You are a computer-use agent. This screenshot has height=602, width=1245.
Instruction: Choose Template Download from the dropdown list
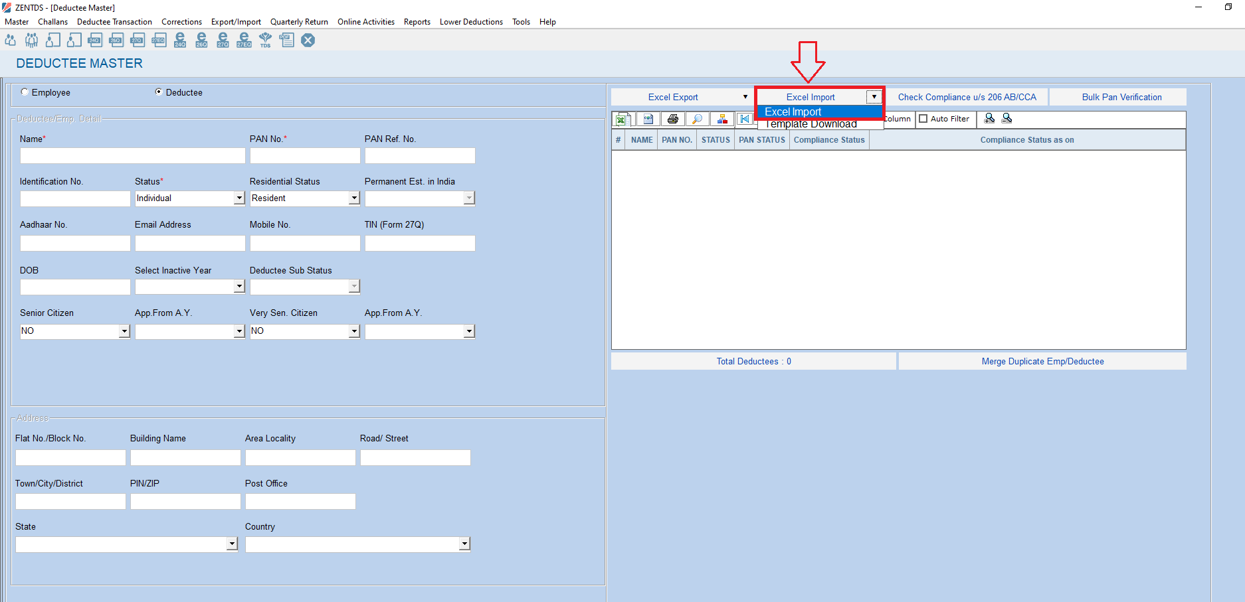coord(820,124)
